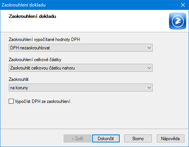
Task: Open the DPH nezaokrouhlovat dropdown
Action: coord(81,48)
